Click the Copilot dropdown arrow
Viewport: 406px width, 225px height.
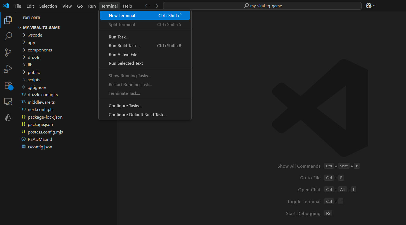pos(374,6)
